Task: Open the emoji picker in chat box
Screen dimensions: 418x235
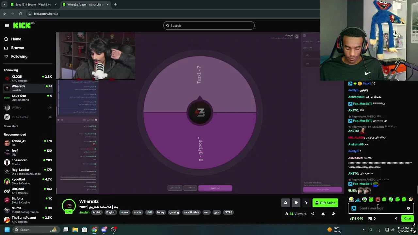Action: pos(408,208)
